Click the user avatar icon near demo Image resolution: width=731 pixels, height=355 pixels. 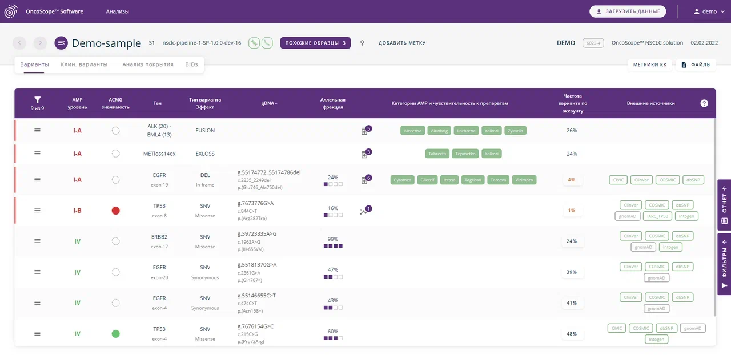tap(696, 11)
